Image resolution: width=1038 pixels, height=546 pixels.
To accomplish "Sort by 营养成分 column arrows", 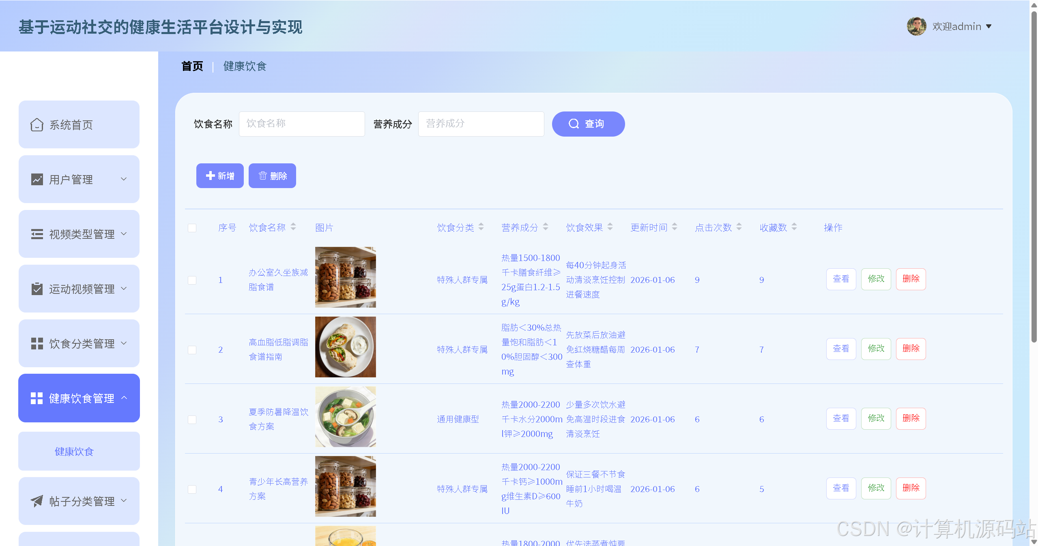I will (x=546, y=227).
